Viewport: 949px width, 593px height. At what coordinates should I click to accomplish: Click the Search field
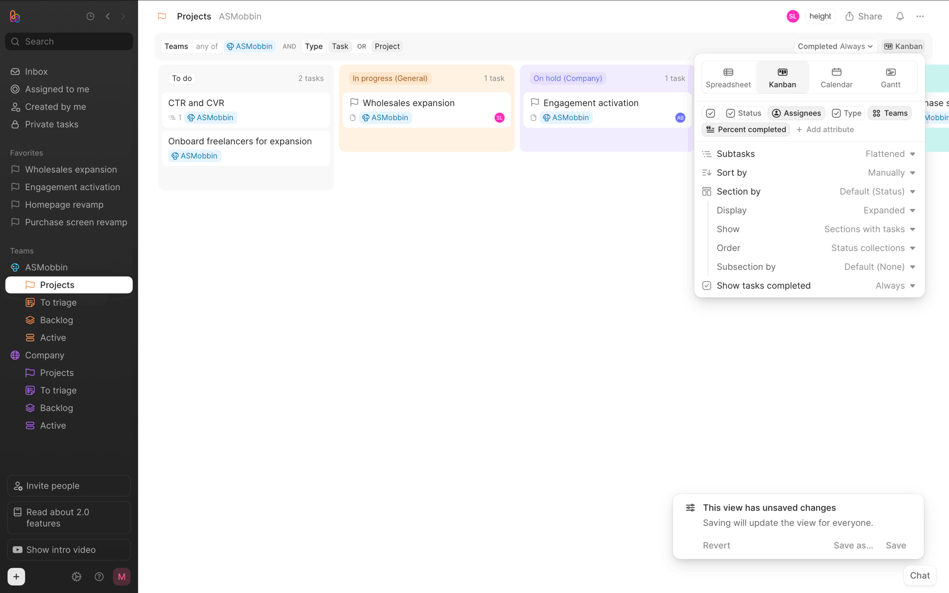(69, 42)
